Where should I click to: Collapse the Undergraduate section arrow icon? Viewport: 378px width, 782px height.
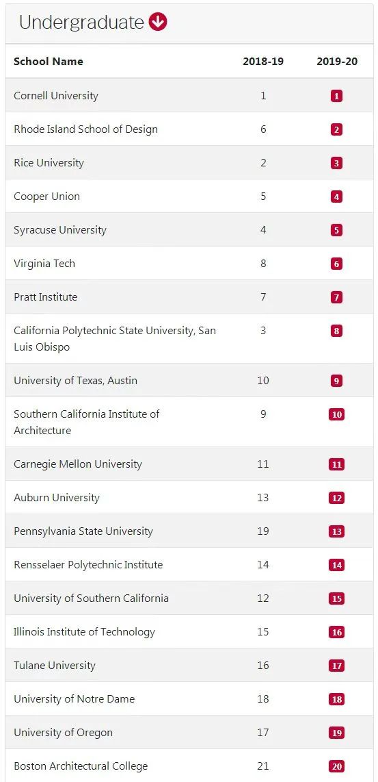pyautogui.click(x=158, y=23)
